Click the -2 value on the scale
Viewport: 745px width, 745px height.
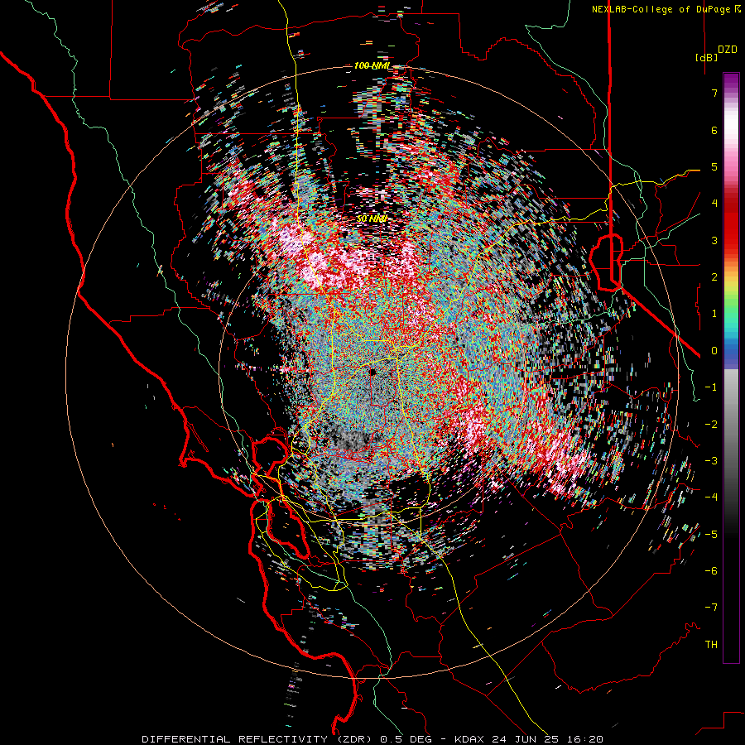click(x=711, y=424)
